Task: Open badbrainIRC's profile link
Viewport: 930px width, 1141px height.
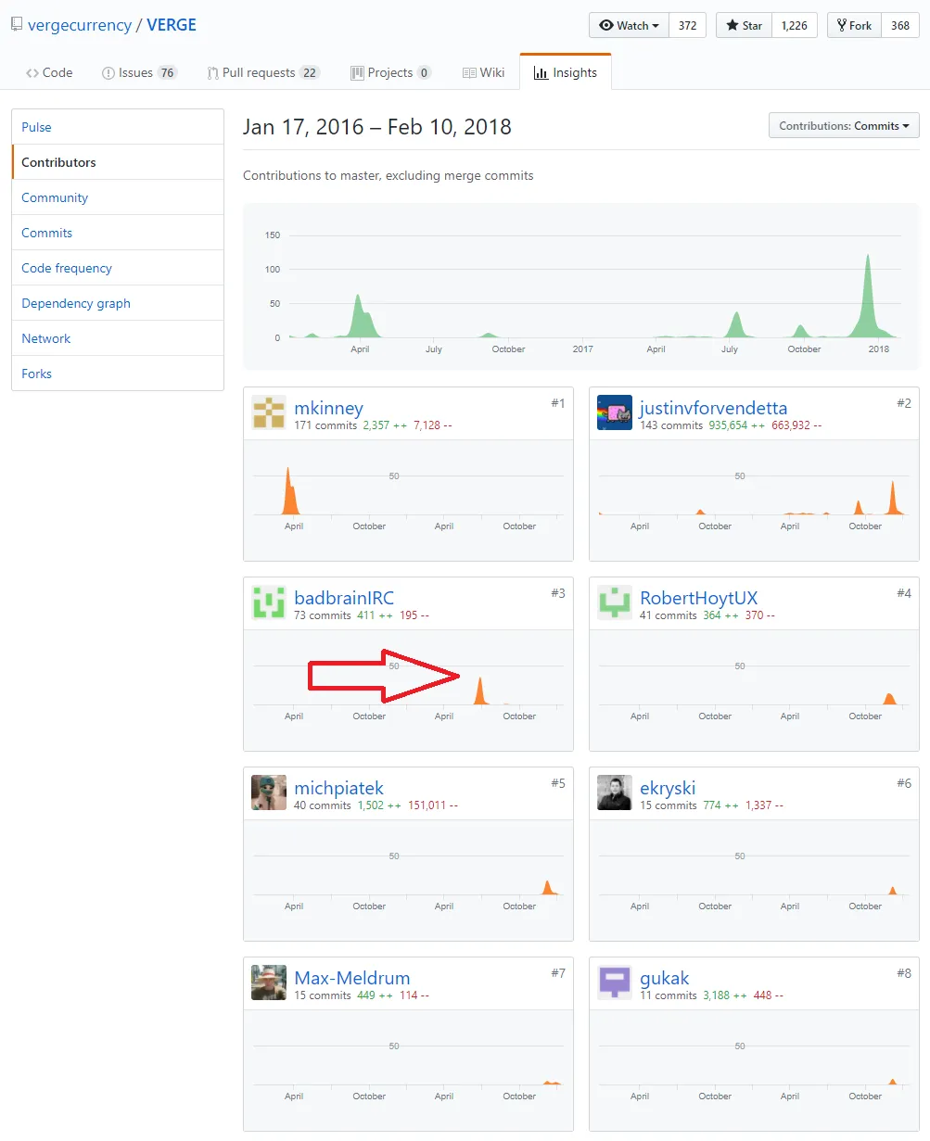Action: click(x=344, y=598)
